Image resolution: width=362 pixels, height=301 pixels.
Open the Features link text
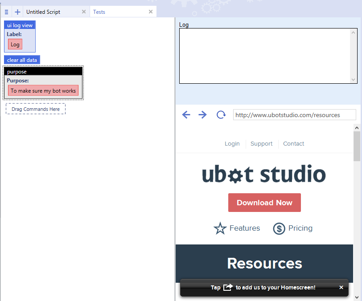click(245, 228)
